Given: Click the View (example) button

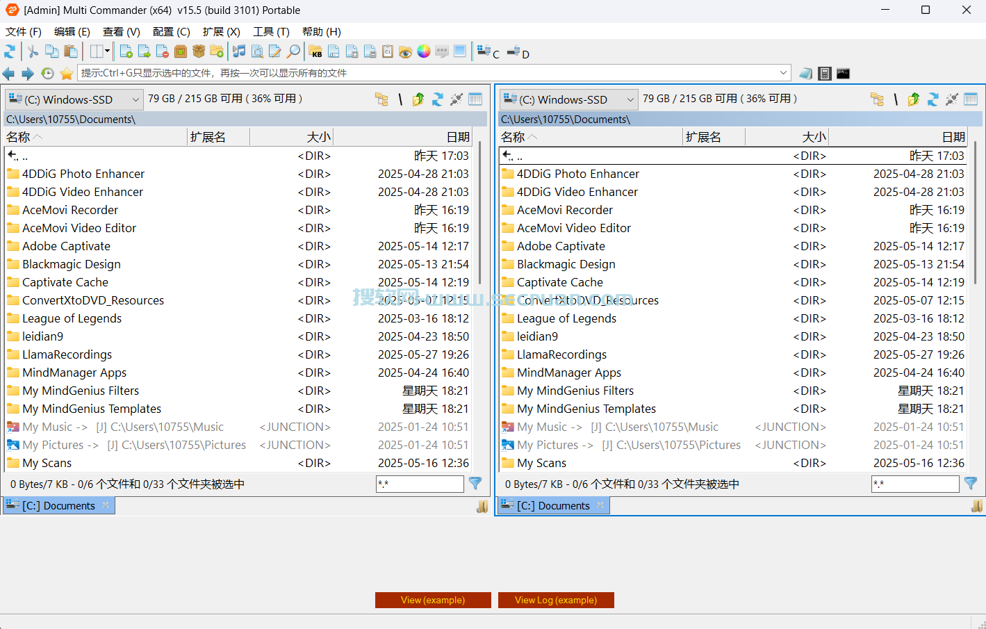Looking at the screenshot, I should pos(433,600).
